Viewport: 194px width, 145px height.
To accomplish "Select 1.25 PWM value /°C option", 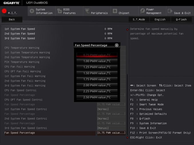I will 97,67.
